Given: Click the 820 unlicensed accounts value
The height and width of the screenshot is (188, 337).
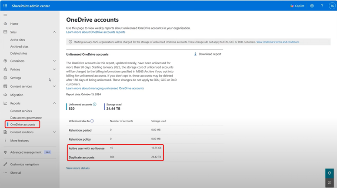Looking at the screenshot, I should pos(72,109).
